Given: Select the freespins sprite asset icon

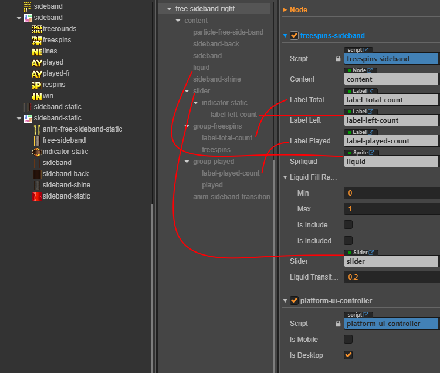Looking at the screenshot, I should click(37, 40).
